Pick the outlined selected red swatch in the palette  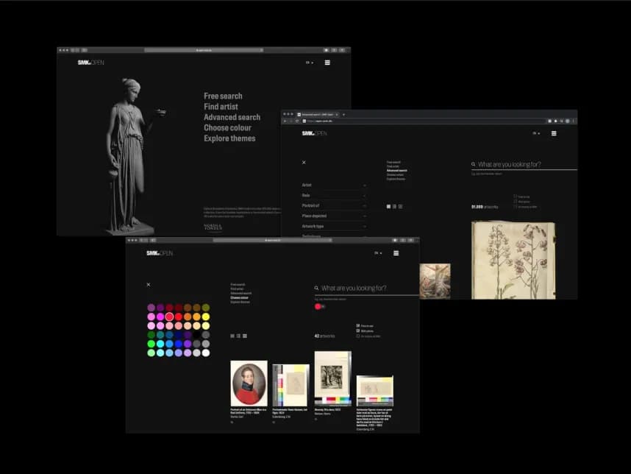pyautogui.click(x=169, y=316)
